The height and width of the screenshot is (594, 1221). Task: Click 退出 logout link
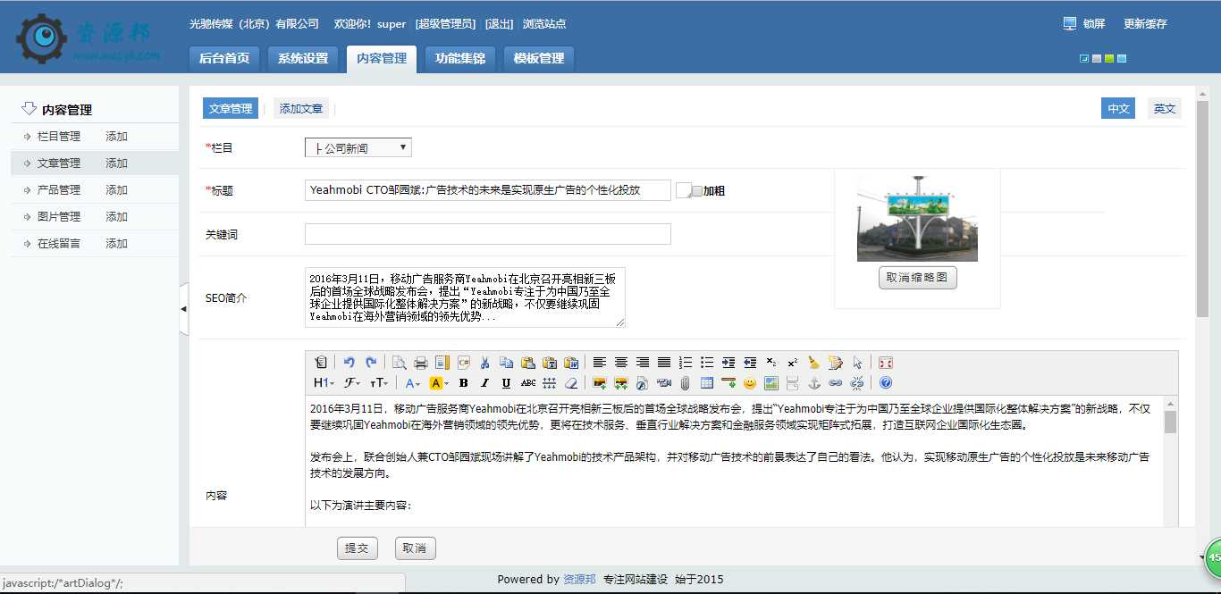pyautogui.click(x=499, y=24)
